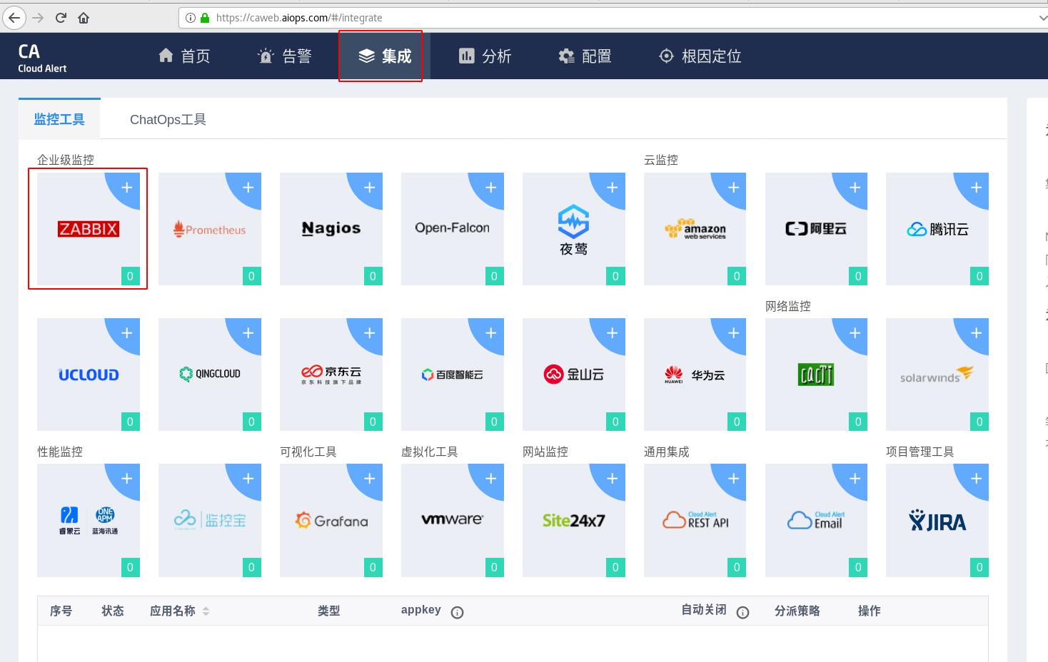Choose the Cloud Alert REST API tile
This screenshot has height=662, width=1048.
pyautogui.click(x=695, y=520)
